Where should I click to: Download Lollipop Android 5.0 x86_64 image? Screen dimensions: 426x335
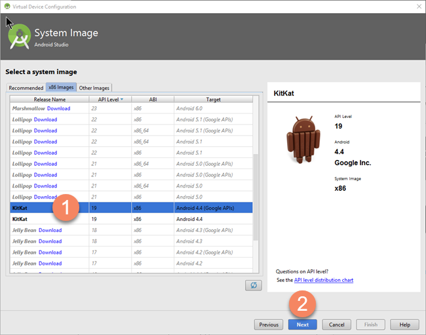(x=45, y=186)
